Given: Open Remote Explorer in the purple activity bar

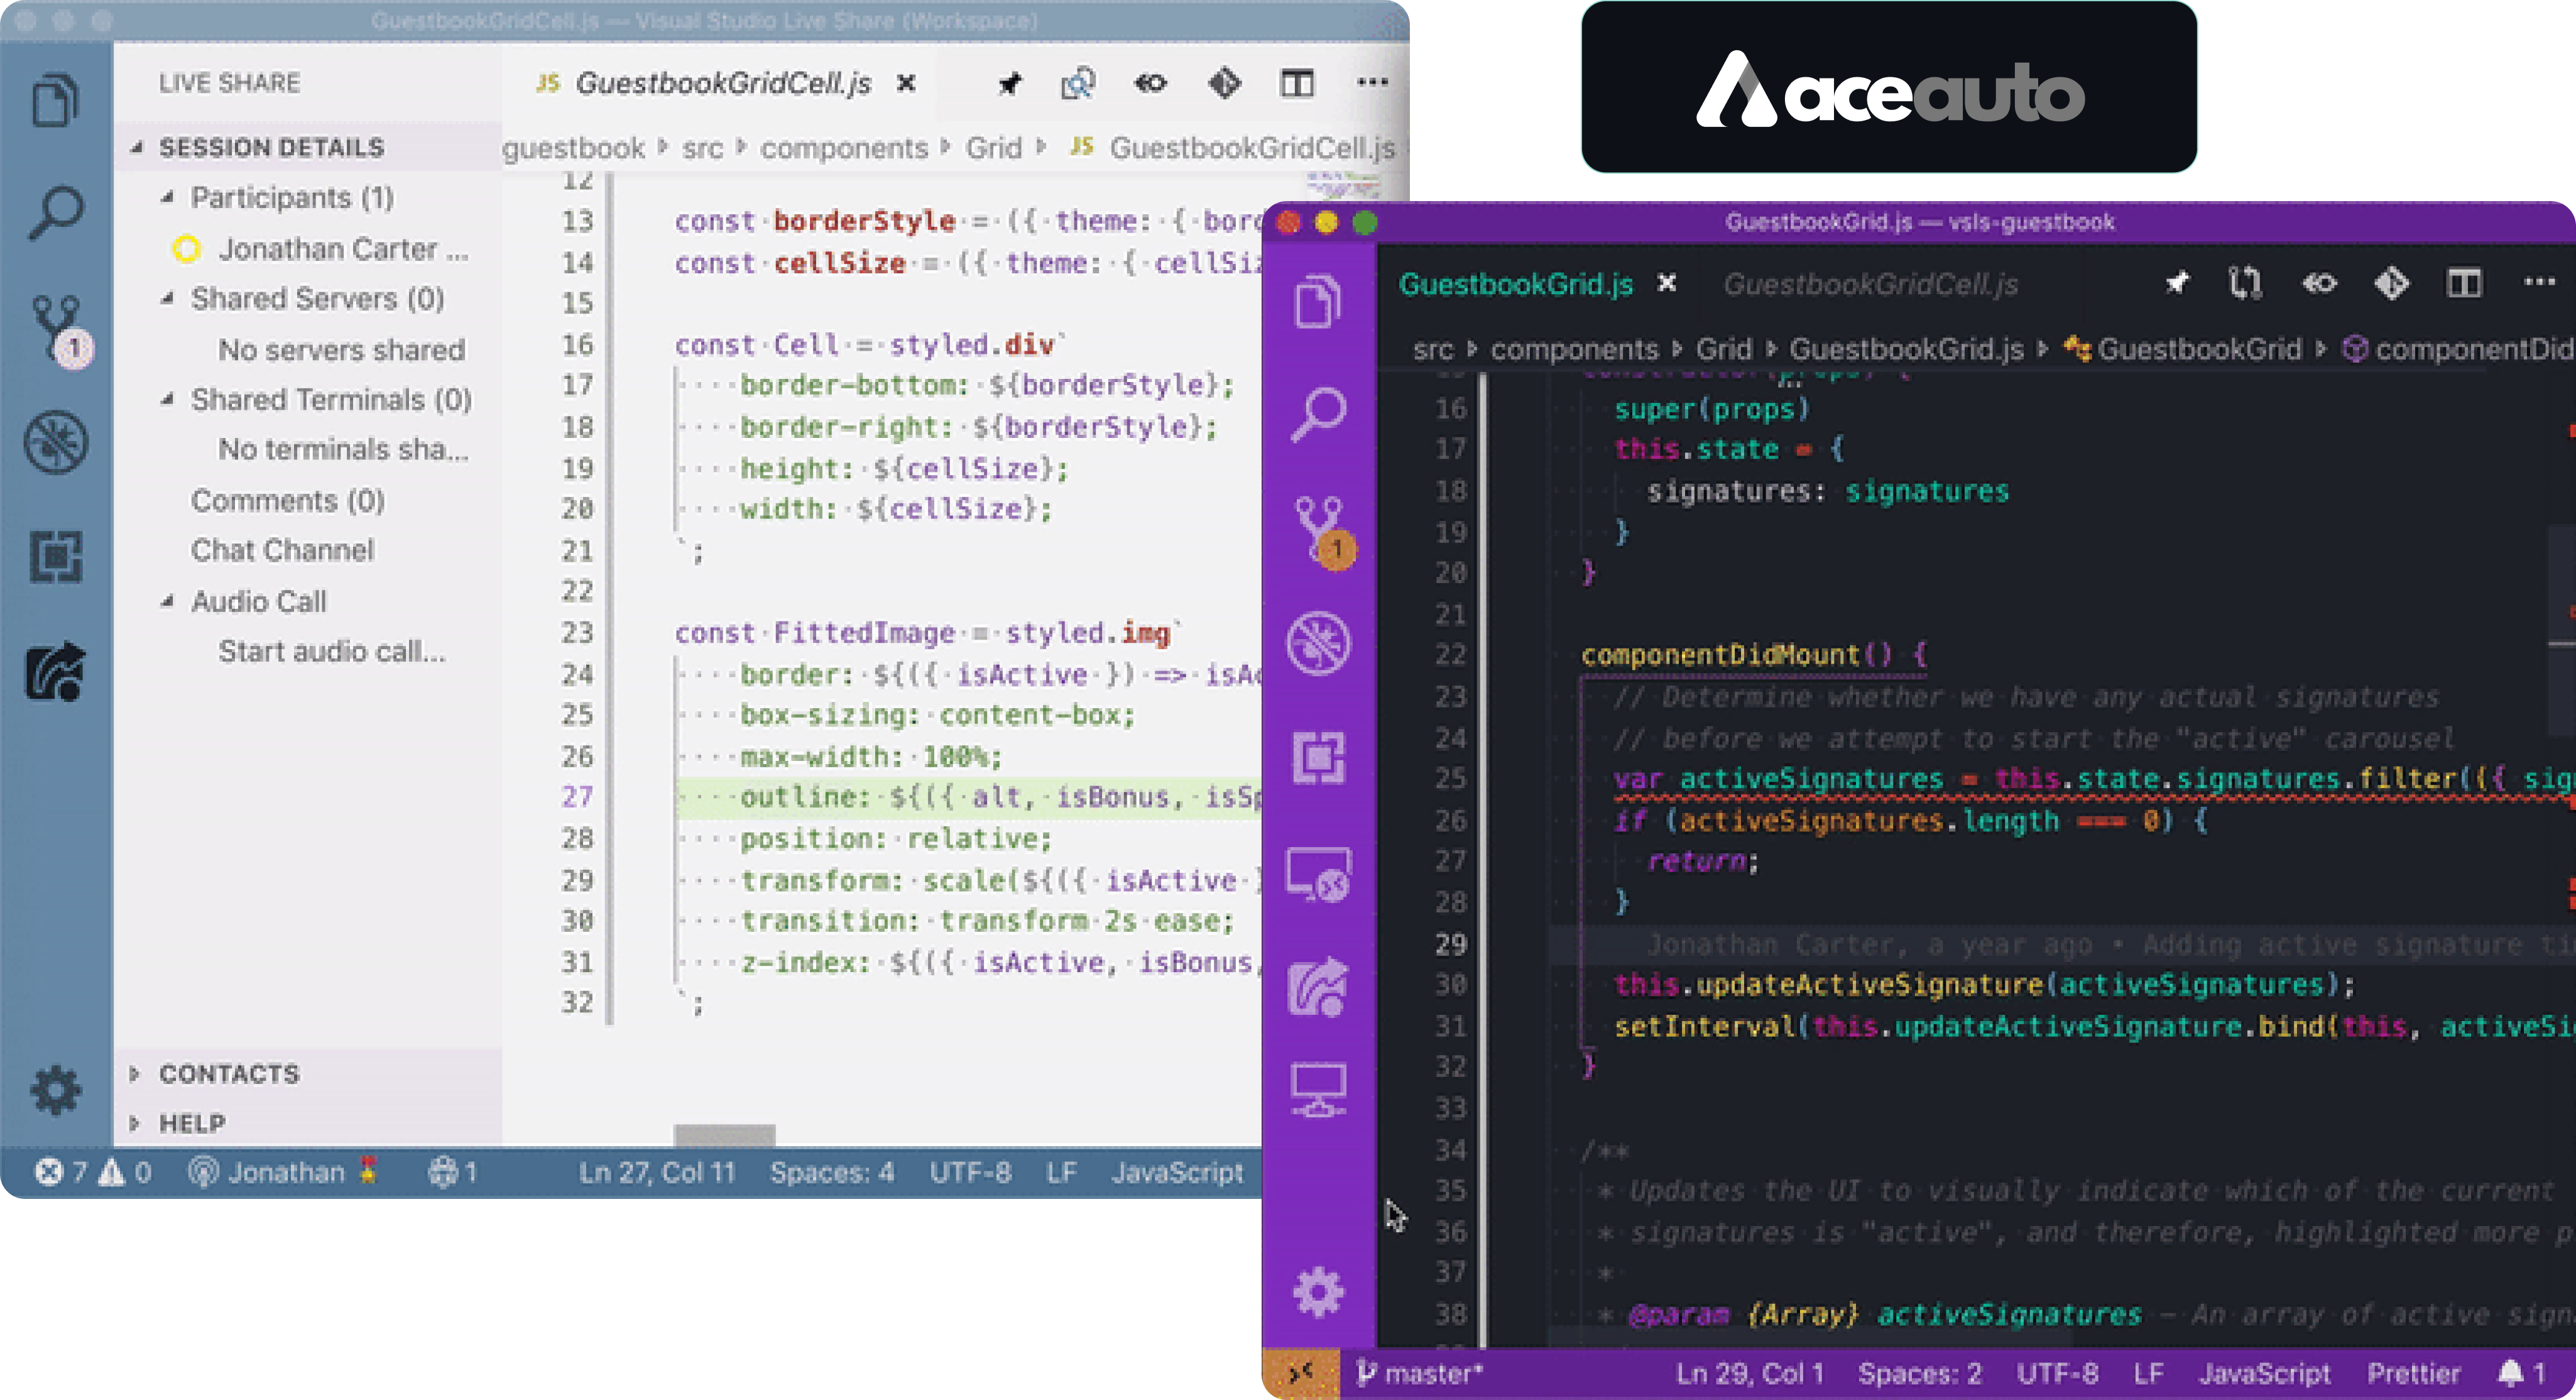Looking at the screenshot, I should (1319, 875).
